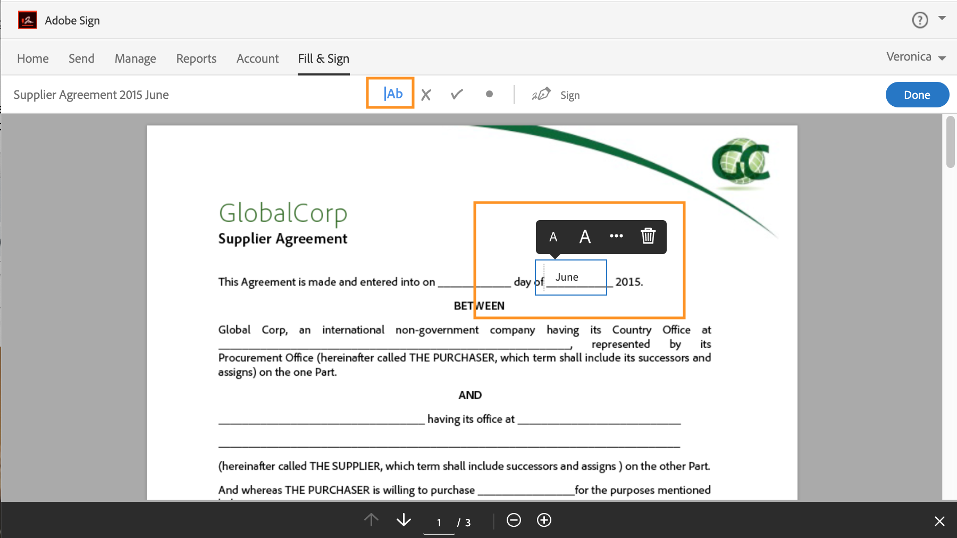
Task: Go to the Home page
Action: [x=32, y=58]
